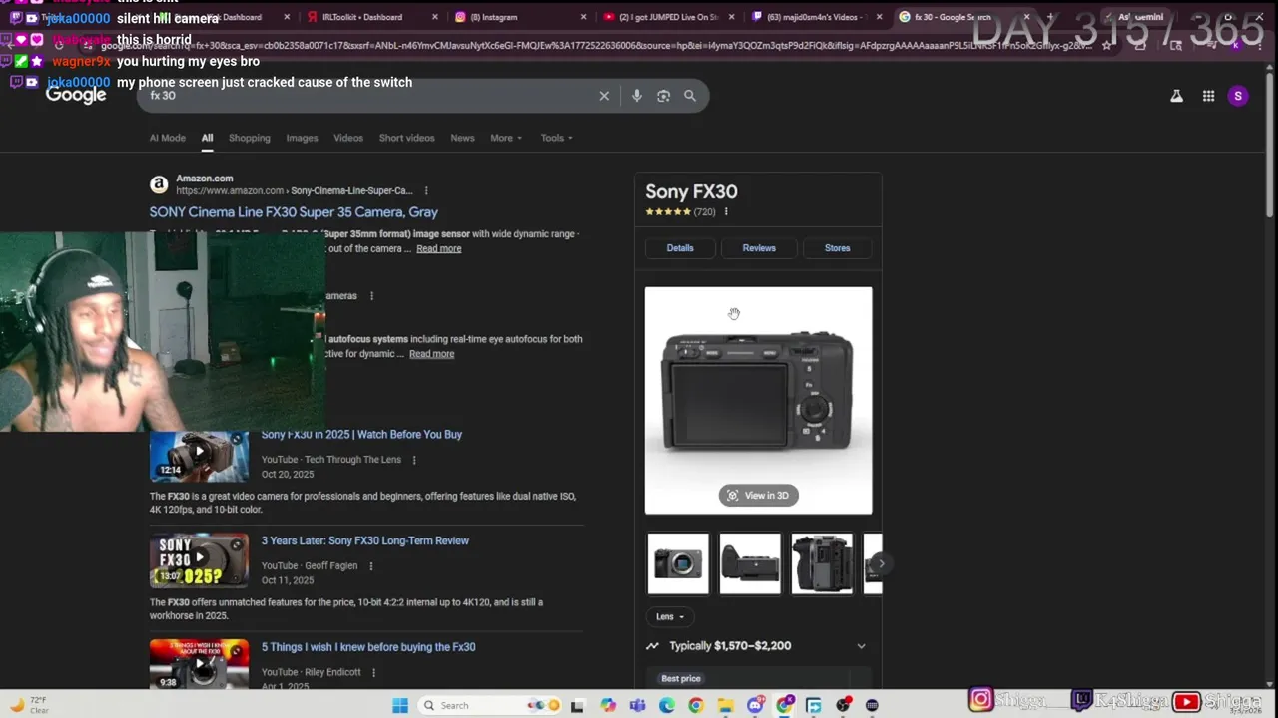Viewport: 1278px width, 718px height.
Task: Select third side-view camera thumbnail
Action: tap(822, 563)
